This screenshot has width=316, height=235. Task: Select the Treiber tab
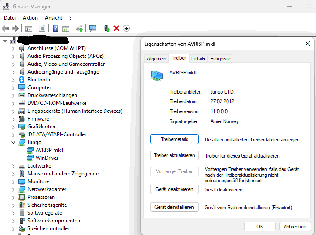click(x=179, y=58)
